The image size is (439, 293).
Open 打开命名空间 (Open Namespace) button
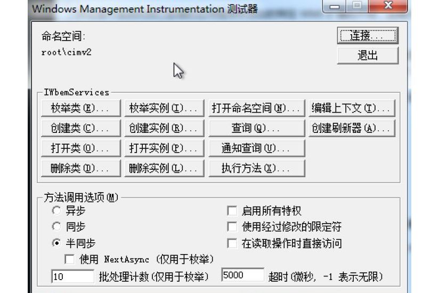coord(257,108)
